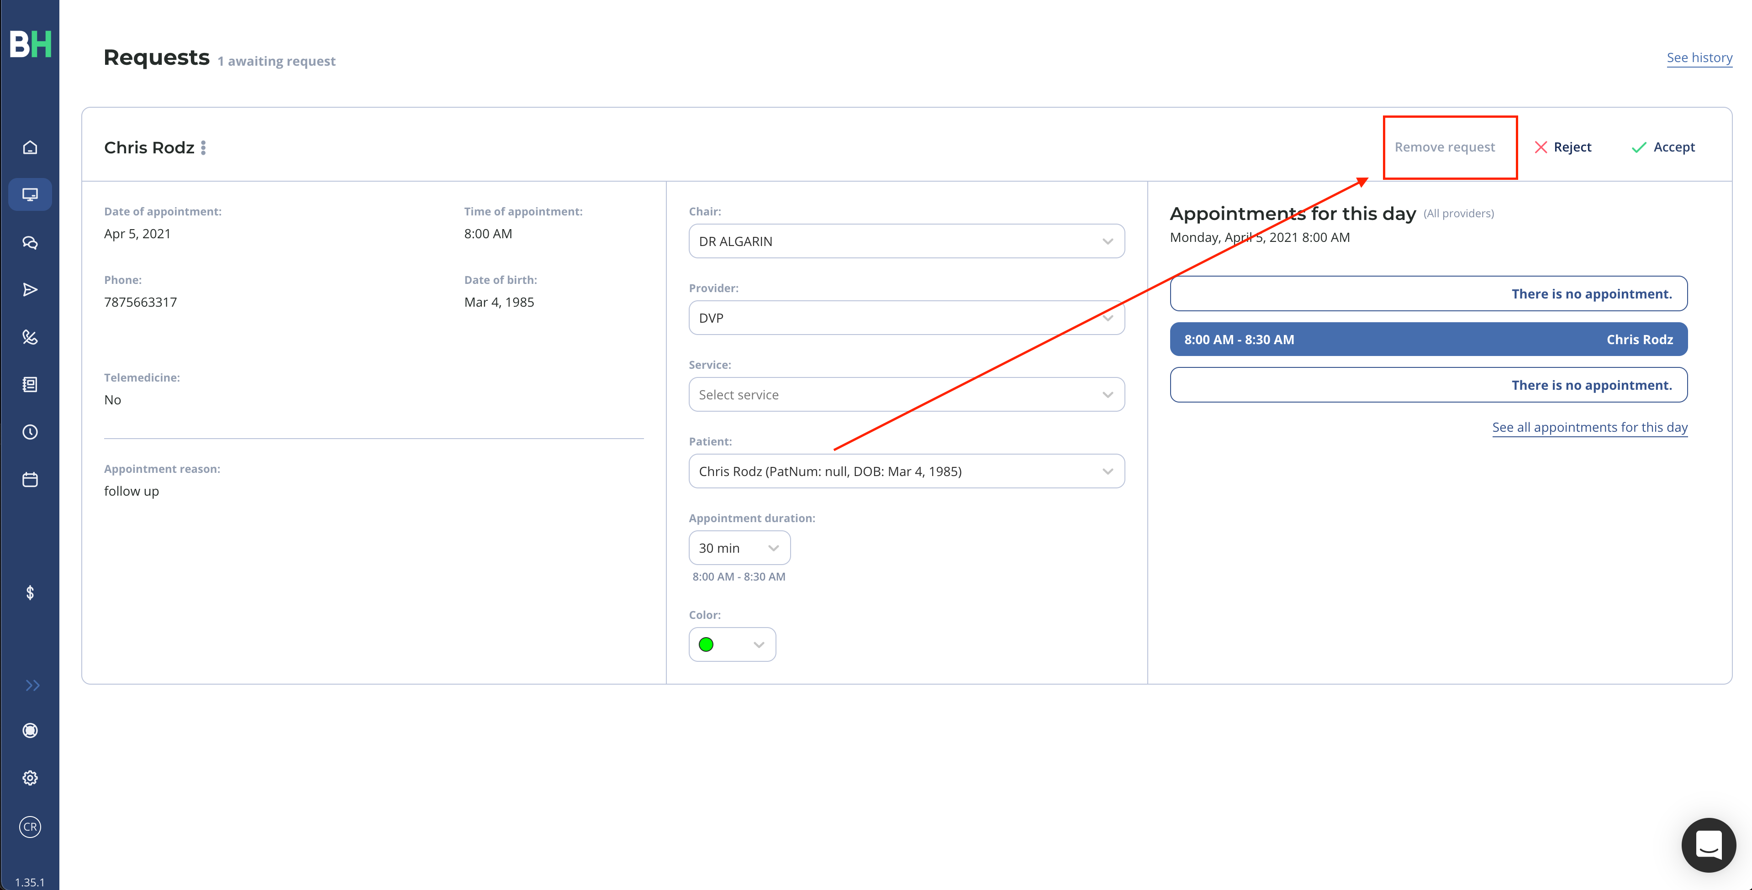Open the Chair dropdown showing DR ALGARIN
The width and height of the screenshot is (1752, 890).
tap(907, 241)
